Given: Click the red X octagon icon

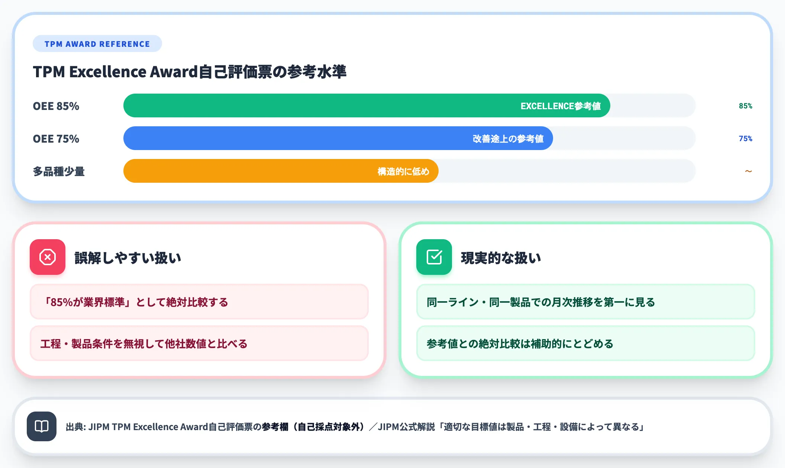Looking at the screenshot, I should pyautogui.click(x=48, y=257).
